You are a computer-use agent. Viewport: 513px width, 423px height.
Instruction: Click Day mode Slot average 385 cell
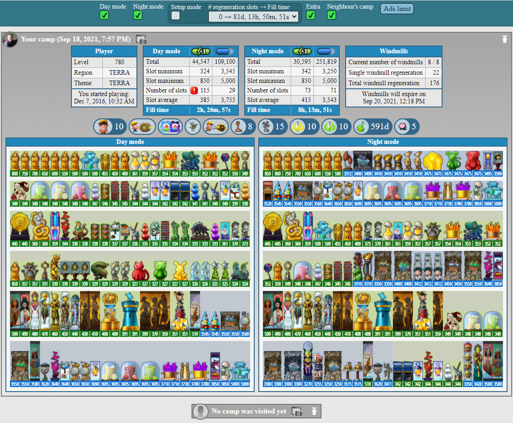[x=201, y=100]
